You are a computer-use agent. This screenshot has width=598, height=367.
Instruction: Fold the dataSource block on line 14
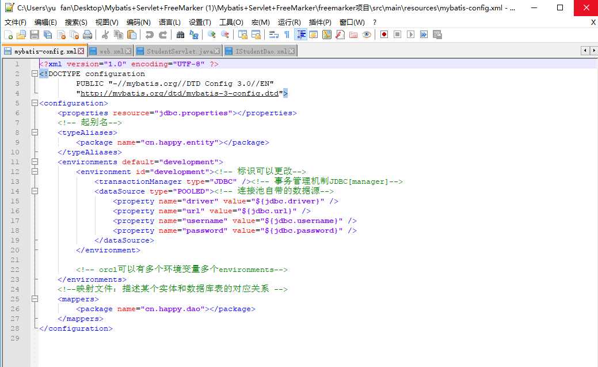tap(35, 191)
